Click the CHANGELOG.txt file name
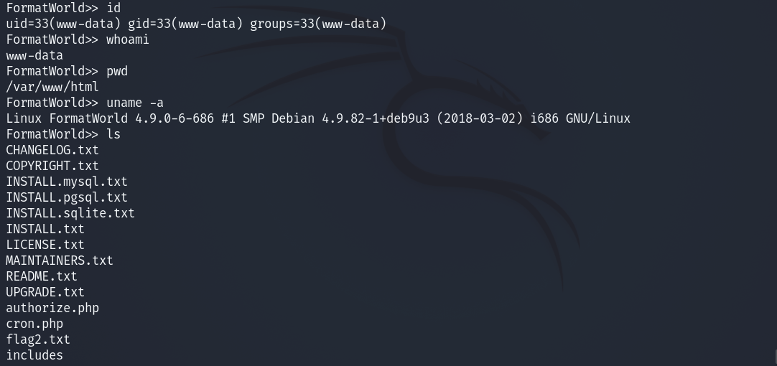Screen dimensions: 777x366 click(x=52, y=150)
